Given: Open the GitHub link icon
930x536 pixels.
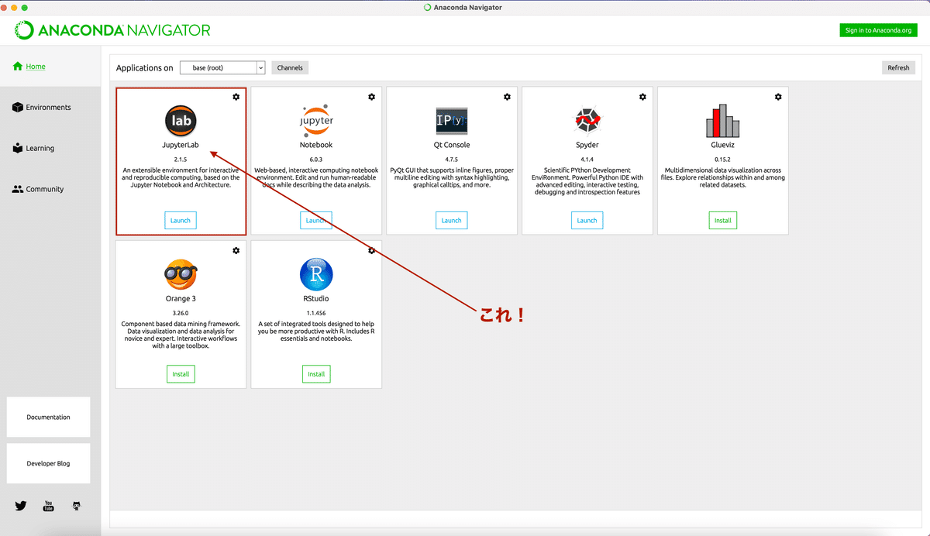Looking at the screenshot, I should click(75, 506).
